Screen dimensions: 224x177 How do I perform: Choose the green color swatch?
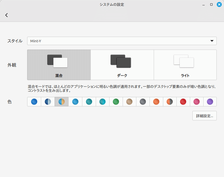(116, 102)
